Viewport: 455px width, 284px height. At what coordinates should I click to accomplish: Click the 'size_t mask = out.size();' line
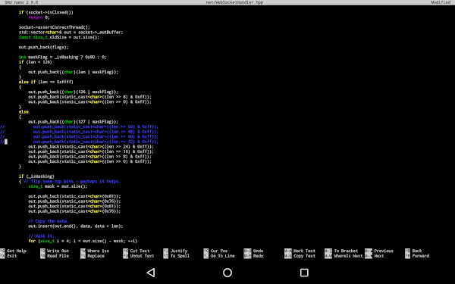(x=58, y=186)
